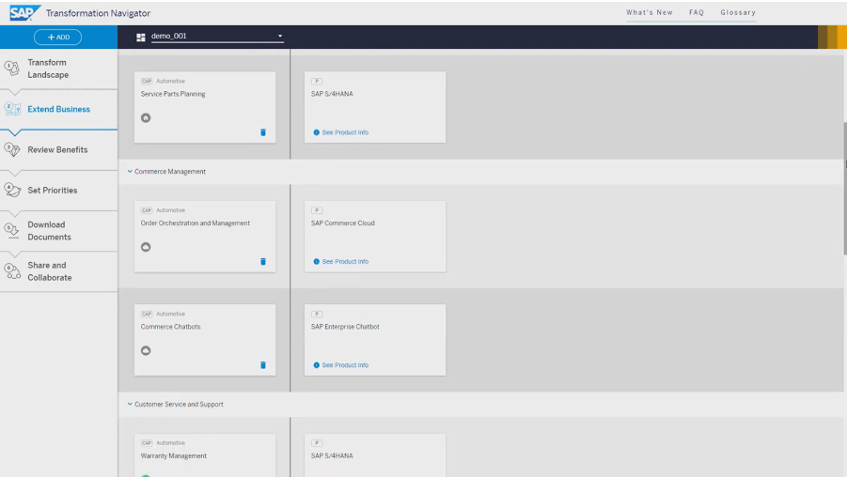Click the dashboard icon beside demo_001
The image size is (847, 477).
coord(141,38)
